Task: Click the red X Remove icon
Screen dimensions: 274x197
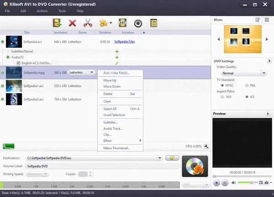Action: click(72, 23)
